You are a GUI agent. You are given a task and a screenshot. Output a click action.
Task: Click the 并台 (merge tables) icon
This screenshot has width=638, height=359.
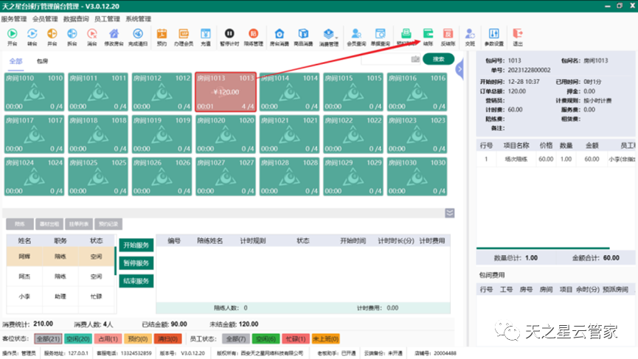[52, 35]
